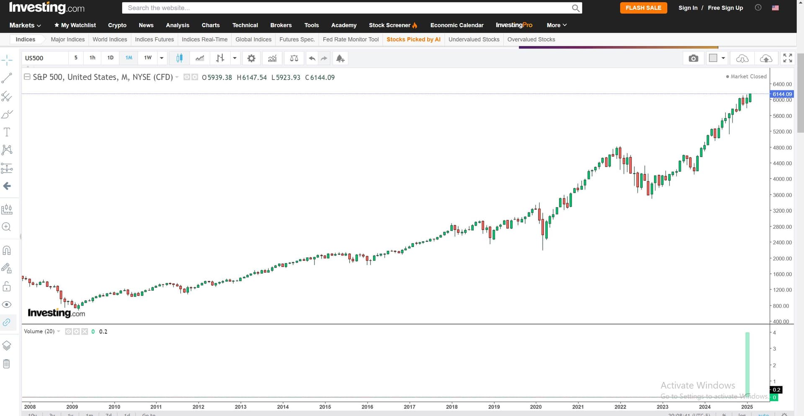
Task: Click the Sign In link
Action: click(688, 8)
